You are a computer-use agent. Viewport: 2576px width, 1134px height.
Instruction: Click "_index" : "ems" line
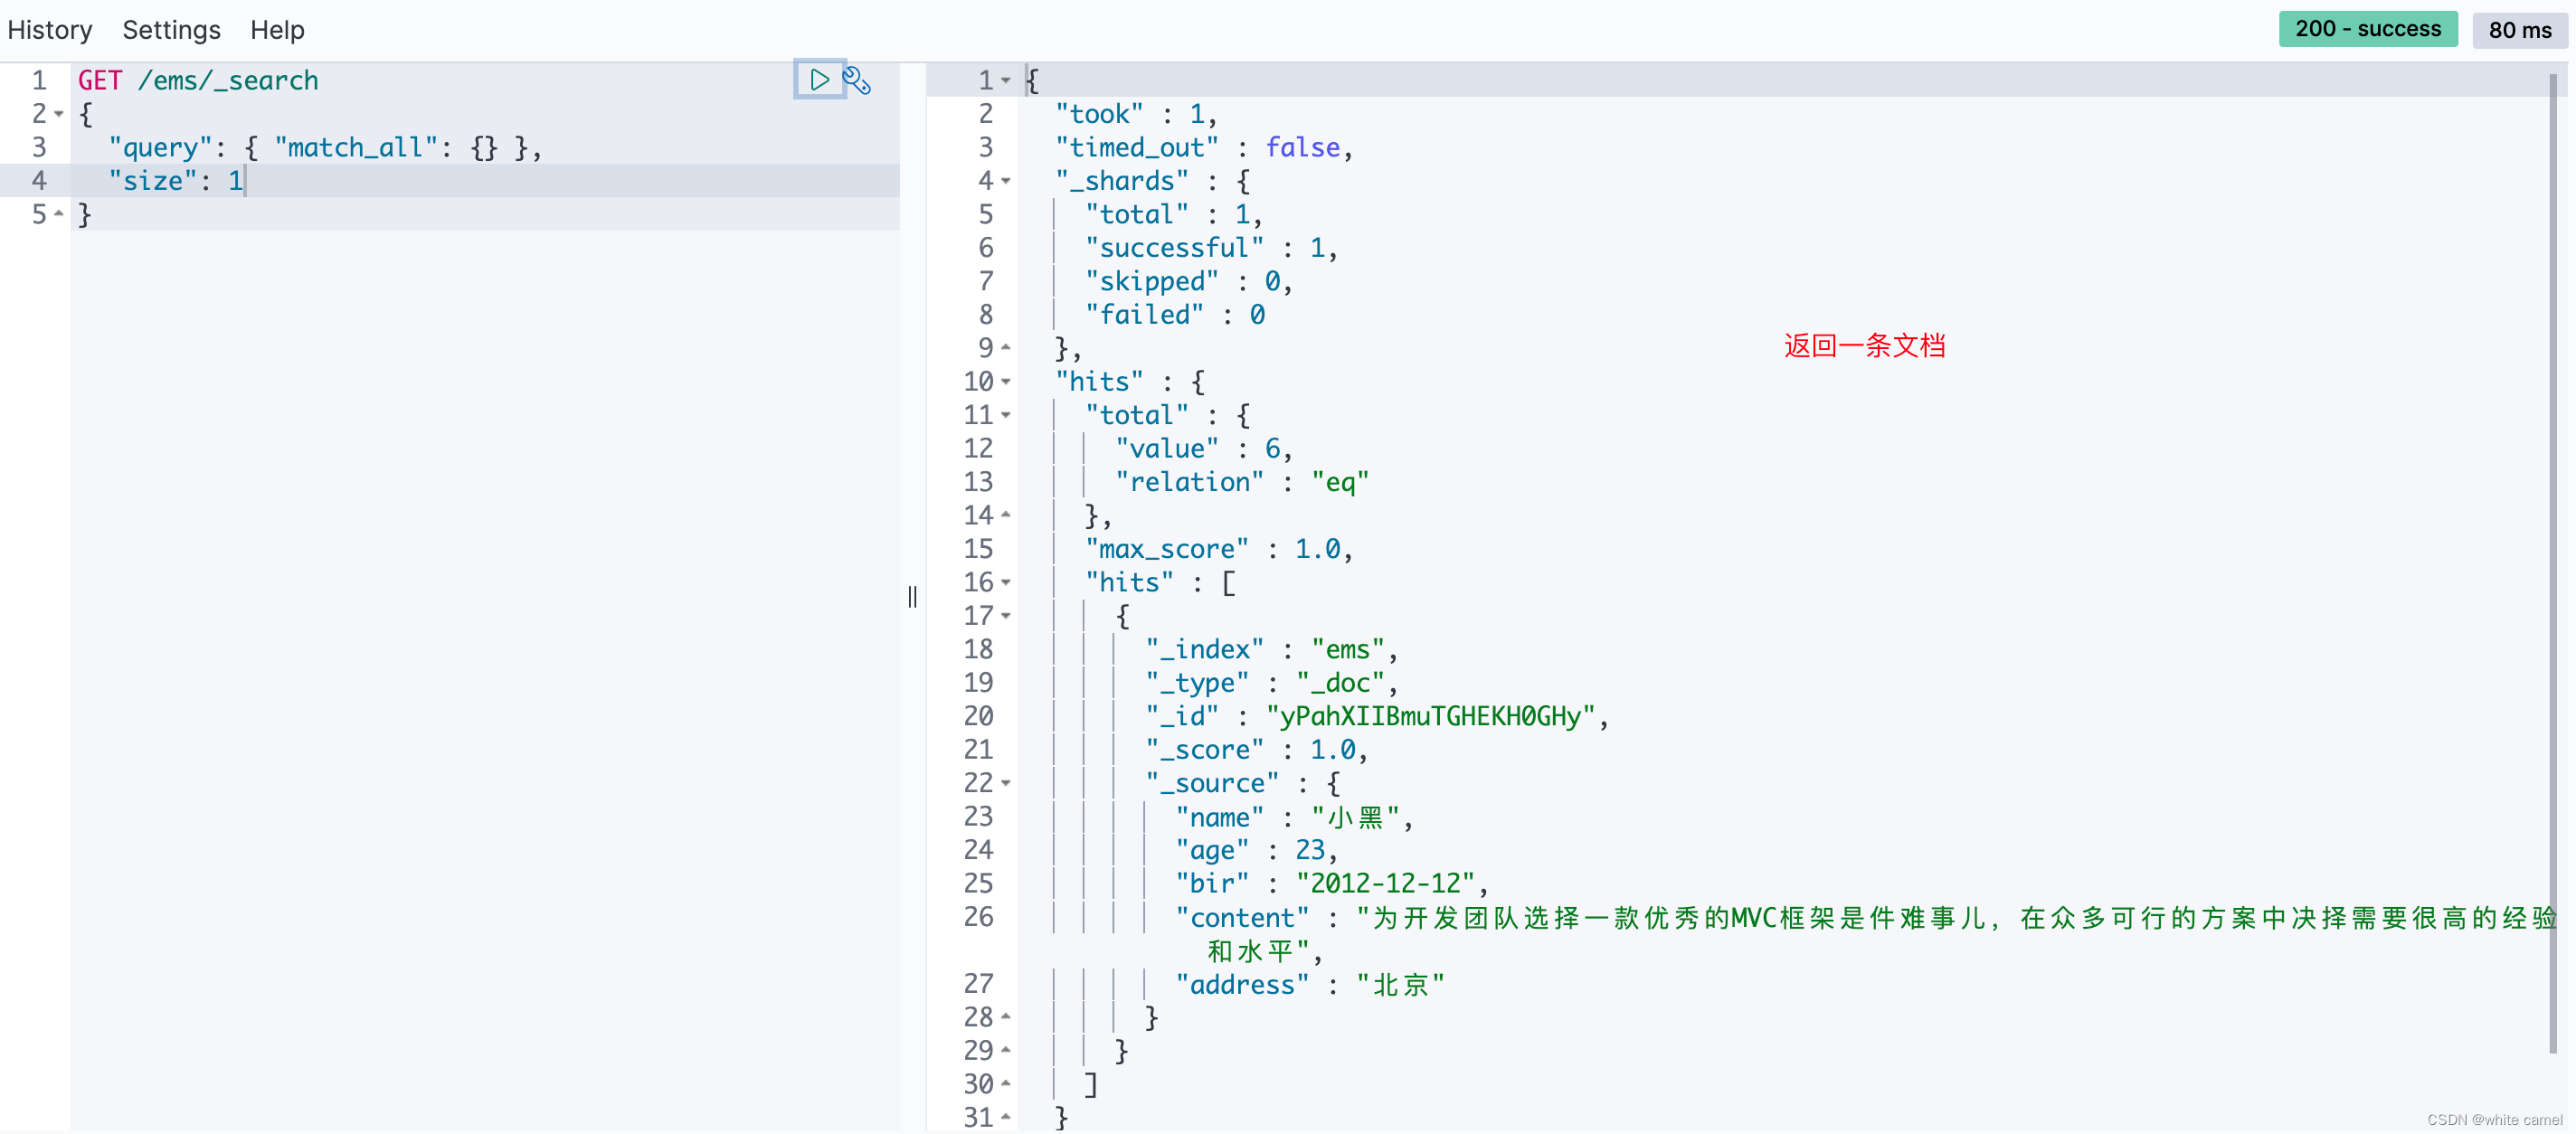click(1271, 650)
